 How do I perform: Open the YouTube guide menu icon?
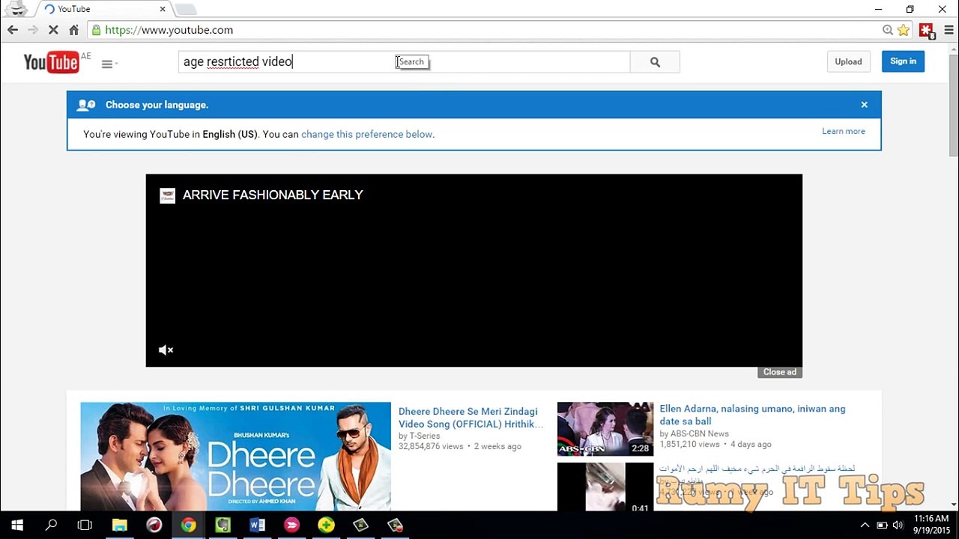tap(107, 64)
